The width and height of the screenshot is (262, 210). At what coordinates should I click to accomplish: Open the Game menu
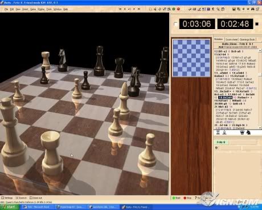[33, 9]
